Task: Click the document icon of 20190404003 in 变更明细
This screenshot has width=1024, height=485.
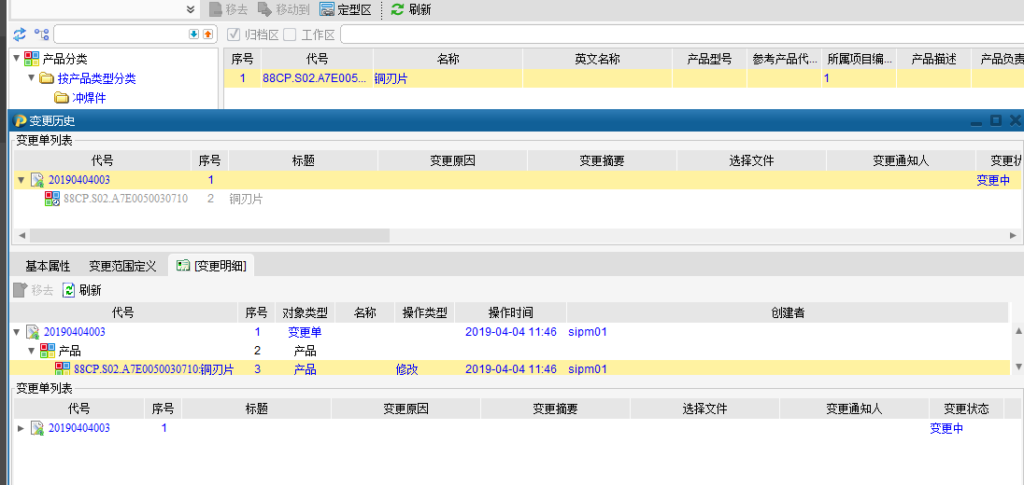Action: coord(33,332)
